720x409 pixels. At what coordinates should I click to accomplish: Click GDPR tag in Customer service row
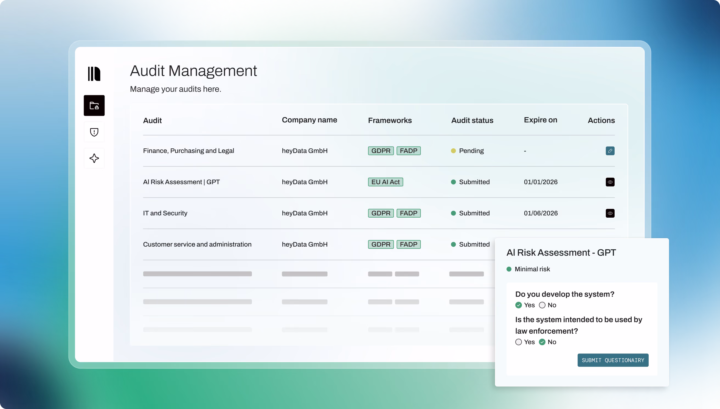tap(381, 244)
